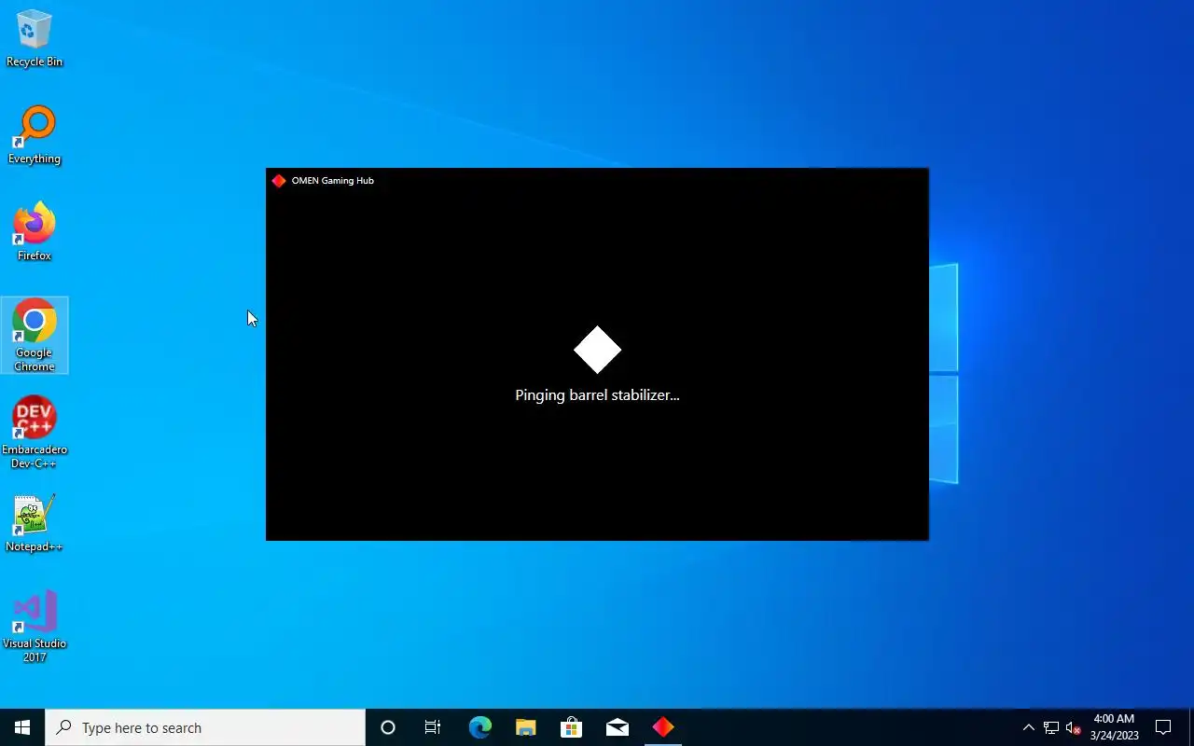Image resolution: width=1194 pixels, height=746 pixels.
Task: Click the white diamond loading logo
Action: click(597, 350)
